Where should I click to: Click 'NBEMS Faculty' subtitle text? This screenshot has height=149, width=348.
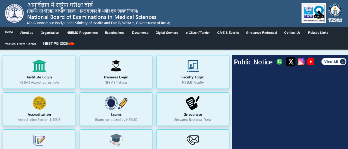[x=193, y=82]
